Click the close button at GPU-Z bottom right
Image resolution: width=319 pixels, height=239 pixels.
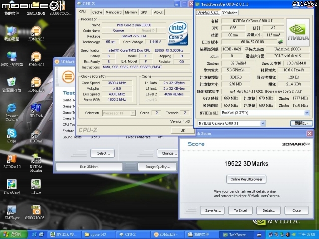pos(301,123)
